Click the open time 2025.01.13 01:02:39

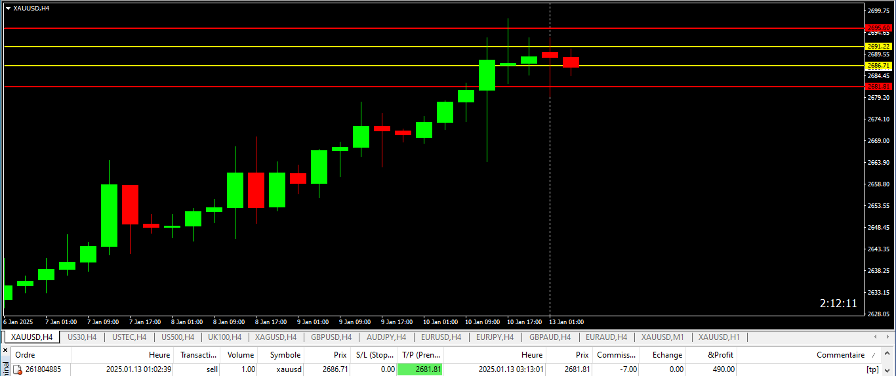coord(138,369)
